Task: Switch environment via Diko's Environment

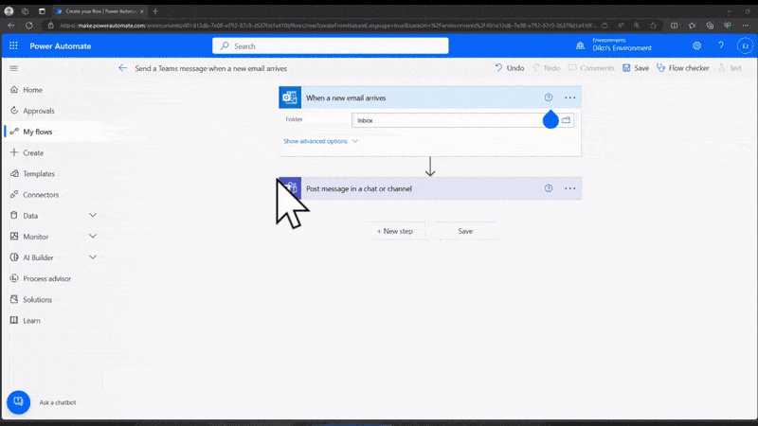Action: [622, 48]
